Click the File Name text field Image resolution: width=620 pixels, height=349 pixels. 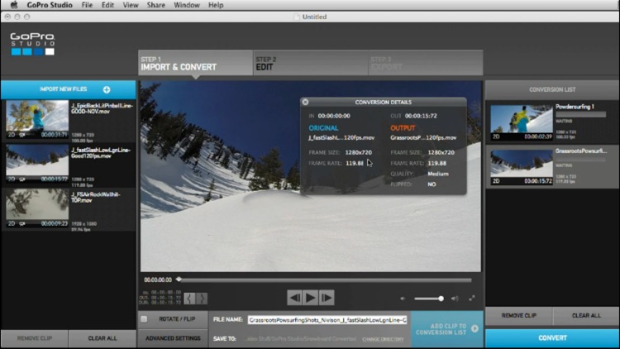[327, 319]
